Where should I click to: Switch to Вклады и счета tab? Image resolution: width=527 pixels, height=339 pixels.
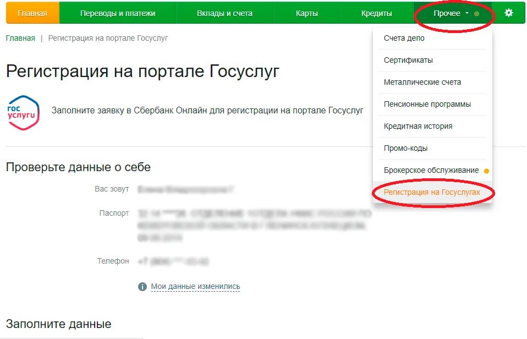[x=224, y=13]
